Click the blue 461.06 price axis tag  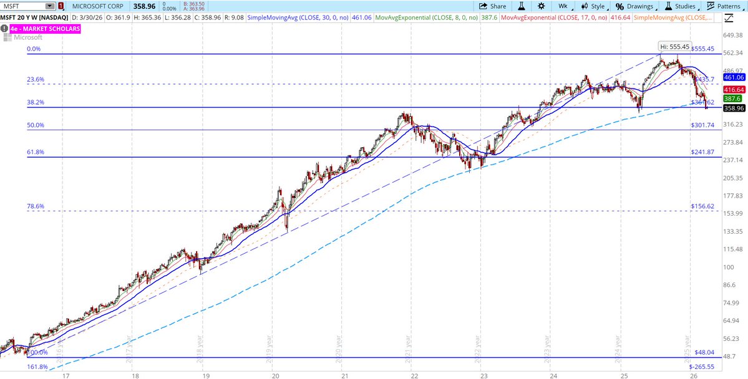click(734, 77)
